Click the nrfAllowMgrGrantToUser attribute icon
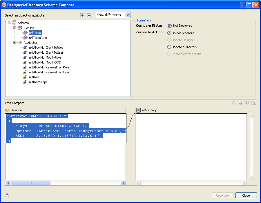 coord(25,52)
